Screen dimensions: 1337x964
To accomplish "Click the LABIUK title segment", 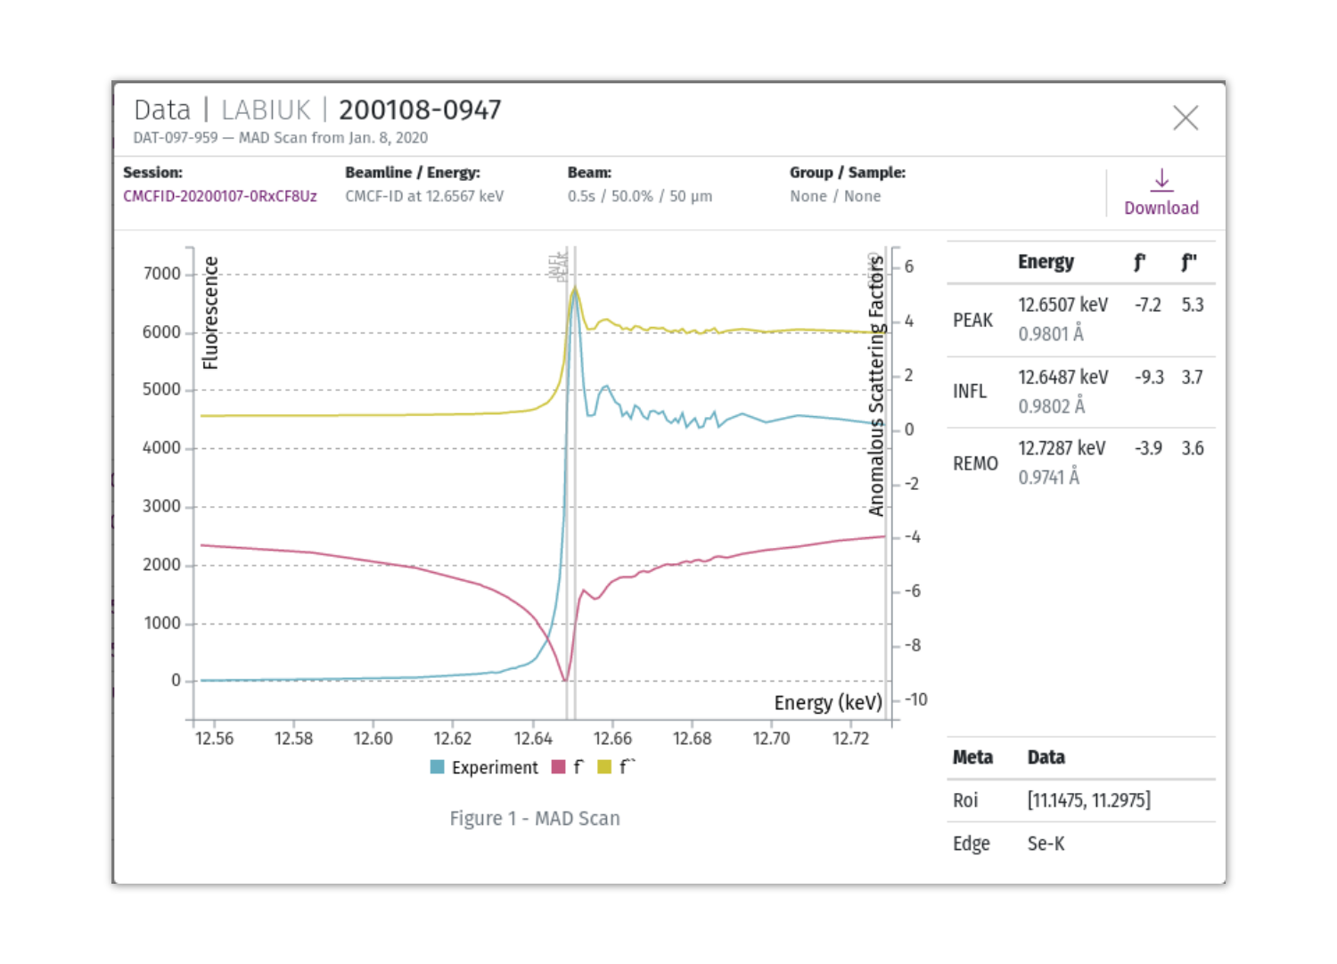I will pyautogui.click(x=266, y=110).
